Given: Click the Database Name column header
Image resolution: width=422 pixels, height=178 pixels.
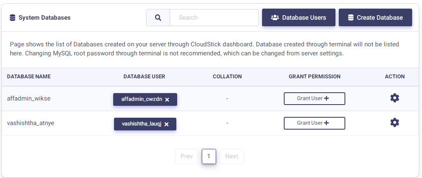Looking at the screenshot, I should coord(29,77).
